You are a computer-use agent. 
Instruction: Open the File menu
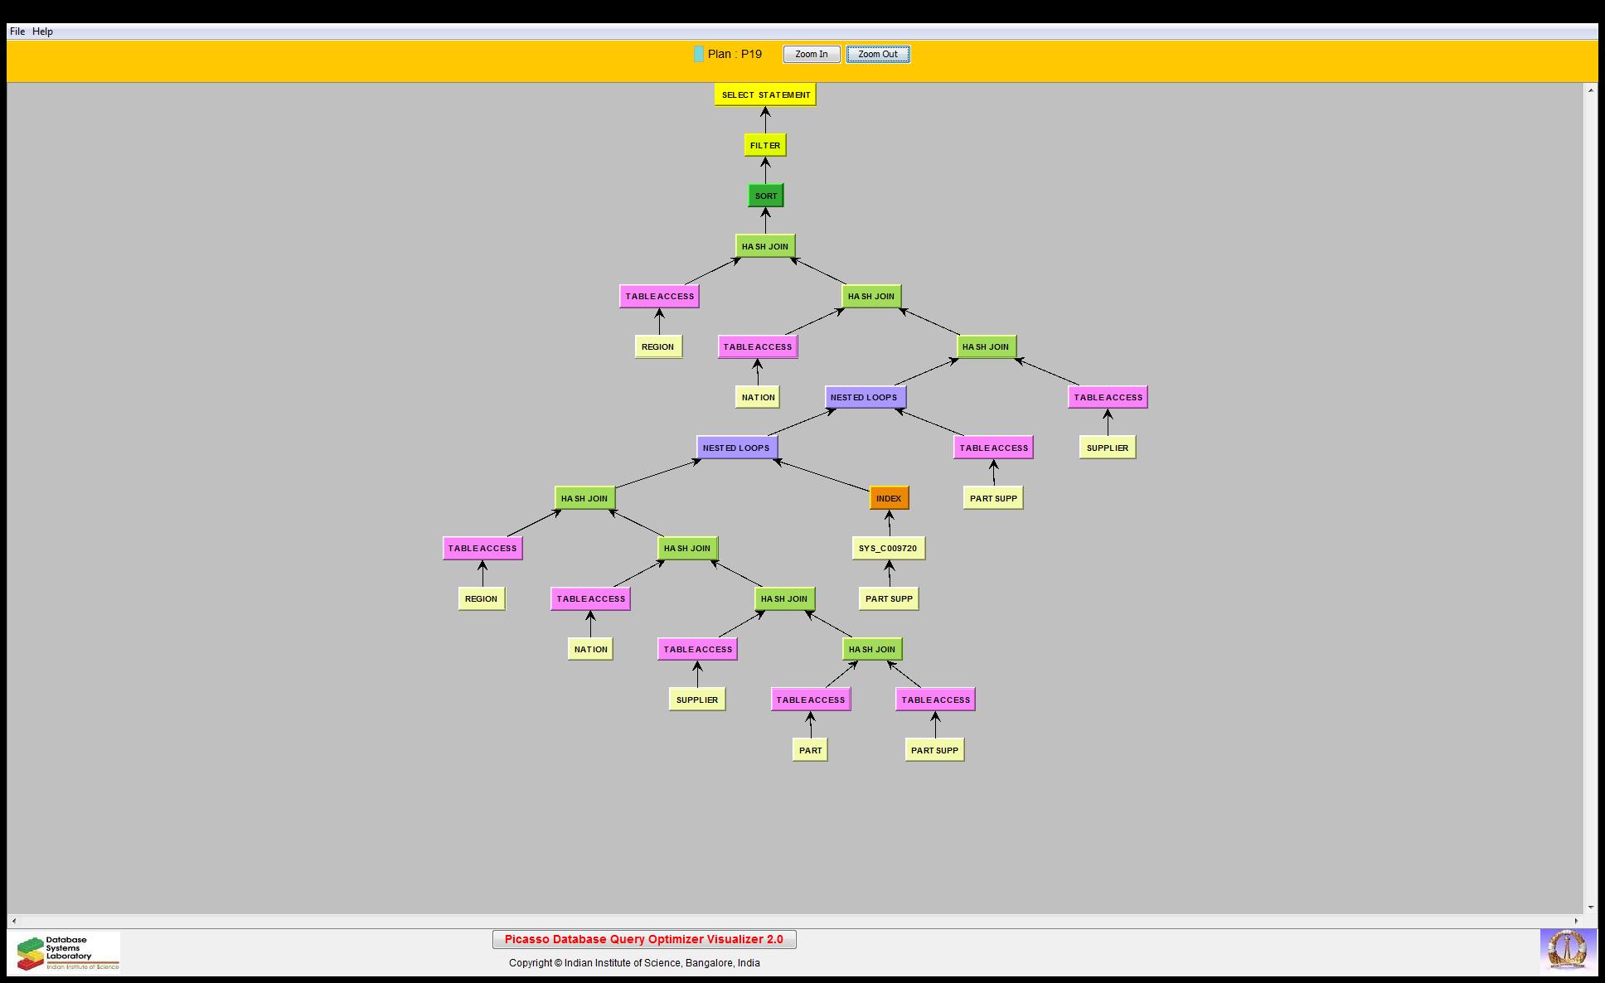pos(17,31)
